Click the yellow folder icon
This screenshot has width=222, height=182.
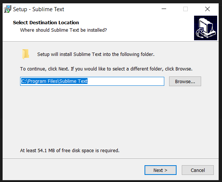(26, 54)
